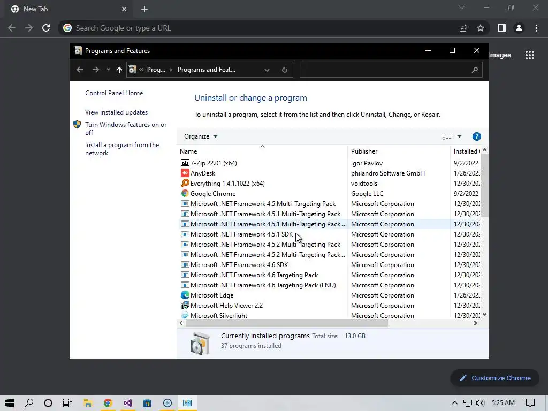Click Chrome tab search chevron
Viewport: 548px width, 411px height.
tap(462, 7)
